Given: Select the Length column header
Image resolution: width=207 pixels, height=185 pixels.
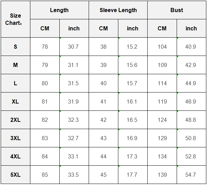Looking at the screenshot, I should coord(59,10).
